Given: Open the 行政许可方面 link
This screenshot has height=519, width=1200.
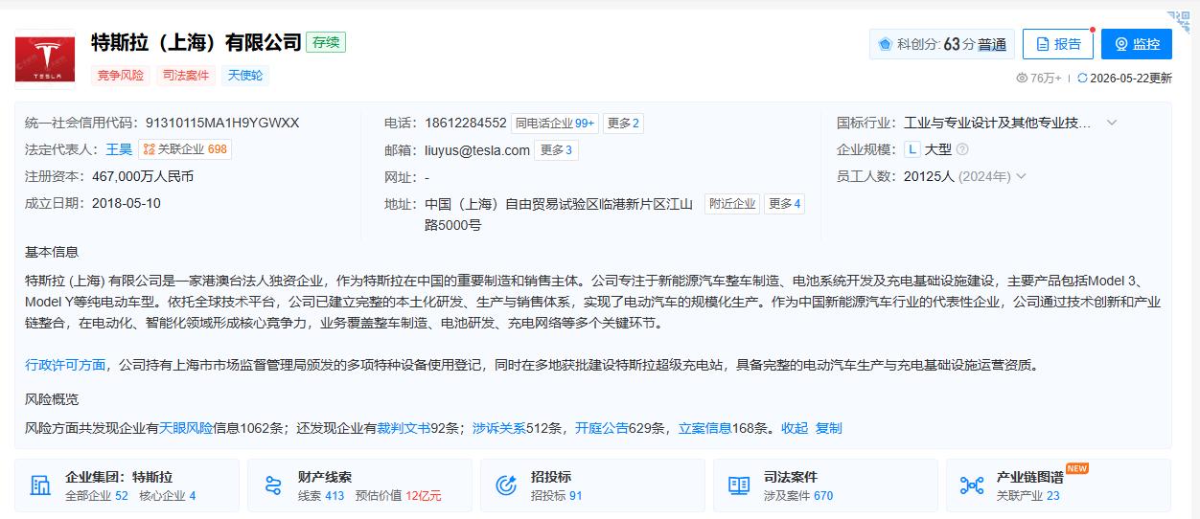Looking at the screenshot, I should pos(65,365).
